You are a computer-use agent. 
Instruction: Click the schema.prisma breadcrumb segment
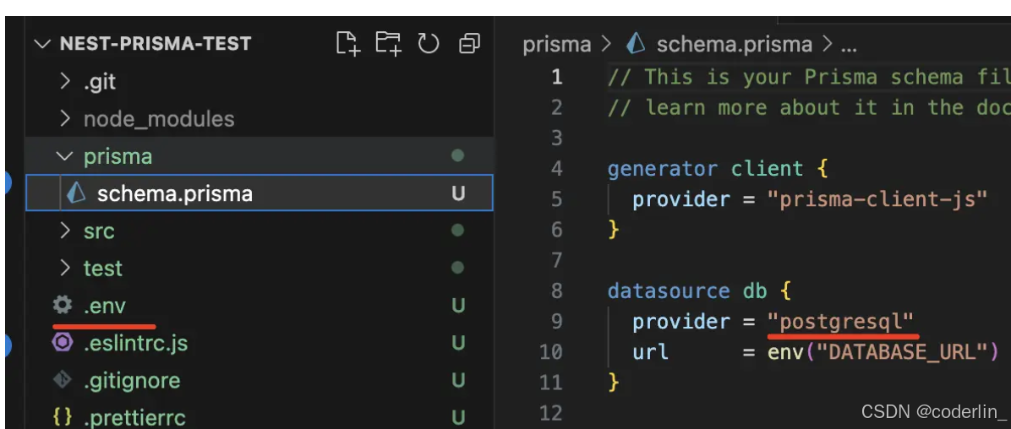[x=734, y=44]
